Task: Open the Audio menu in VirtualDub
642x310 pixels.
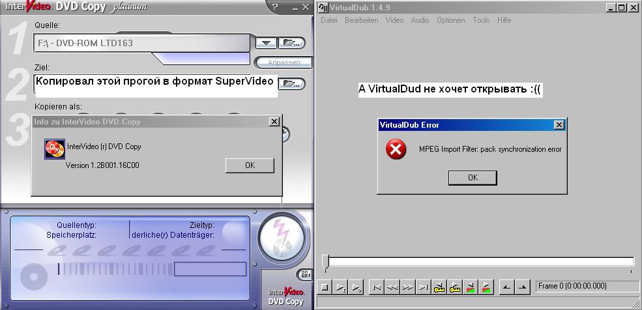Action: pos(420,20)
